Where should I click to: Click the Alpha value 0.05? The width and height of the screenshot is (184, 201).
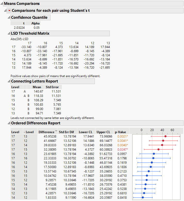pos(36,27)
